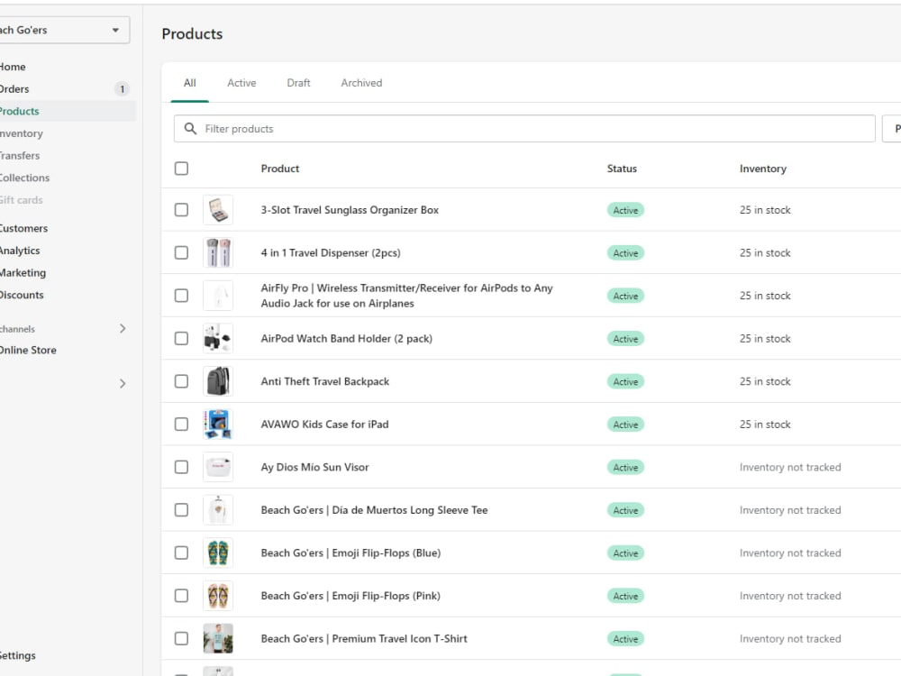Switch to the Active products tab
901x676 pixels.
pyautogui.click(x=241, y=83)
